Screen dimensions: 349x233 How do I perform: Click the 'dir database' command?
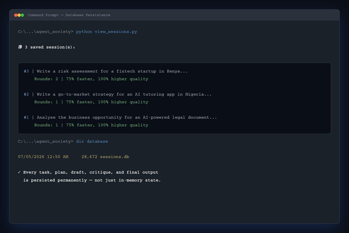click(92, 141)
